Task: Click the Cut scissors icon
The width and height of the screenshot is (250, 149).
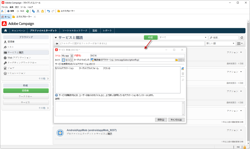Action: 38,11
